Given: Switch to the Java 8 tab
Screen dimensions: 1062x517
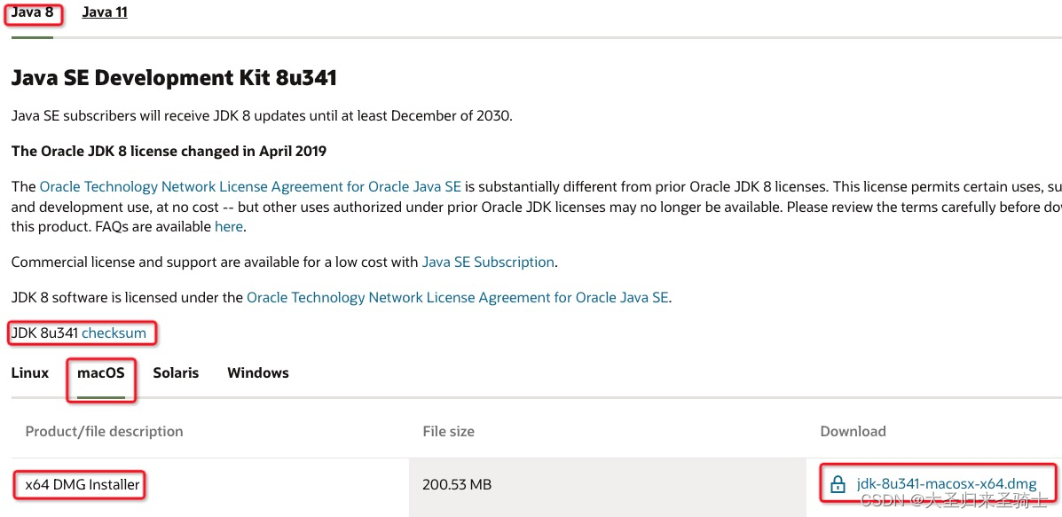Looking at the screenshot, I should 33,12.
